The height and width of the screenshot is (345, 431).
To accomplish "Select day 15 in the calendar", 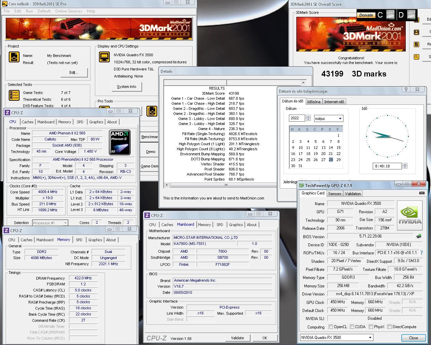I will (338, 148).
